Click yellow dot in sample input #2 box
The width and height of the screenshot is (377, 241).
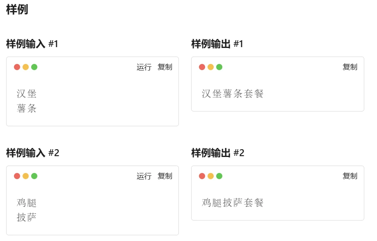coord(26,176)
